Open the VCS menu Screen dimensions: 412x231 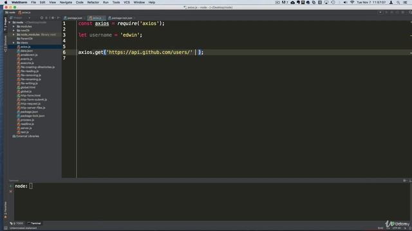tap(127, 3)
